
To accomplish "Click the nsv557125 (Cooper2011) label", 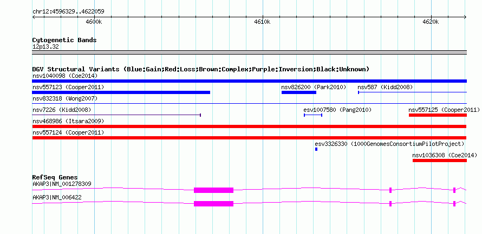I will [444, 110].
